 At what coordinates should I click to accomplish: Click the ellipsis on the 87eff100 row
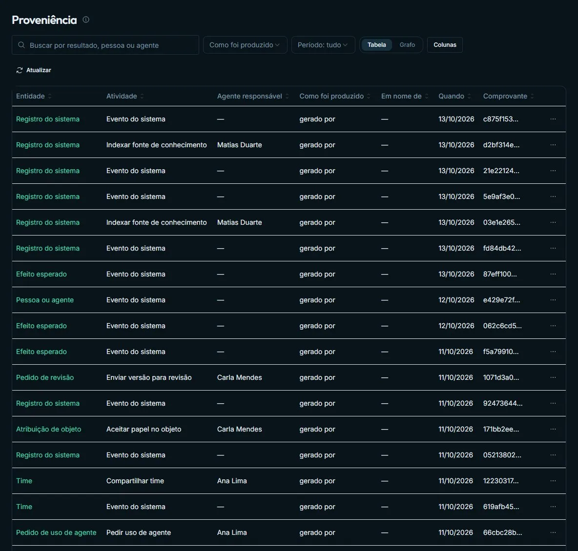click(x=553, y=274)
